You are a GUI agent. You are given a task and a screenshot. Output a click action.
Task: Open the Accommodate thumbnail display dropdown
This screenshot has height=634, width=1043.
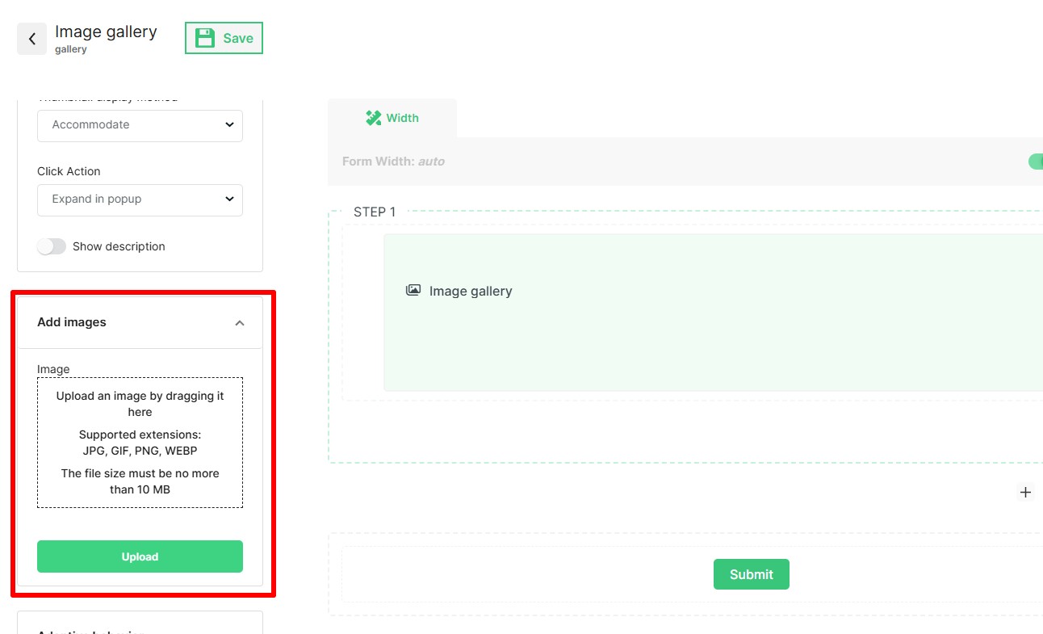coord(140,125)
